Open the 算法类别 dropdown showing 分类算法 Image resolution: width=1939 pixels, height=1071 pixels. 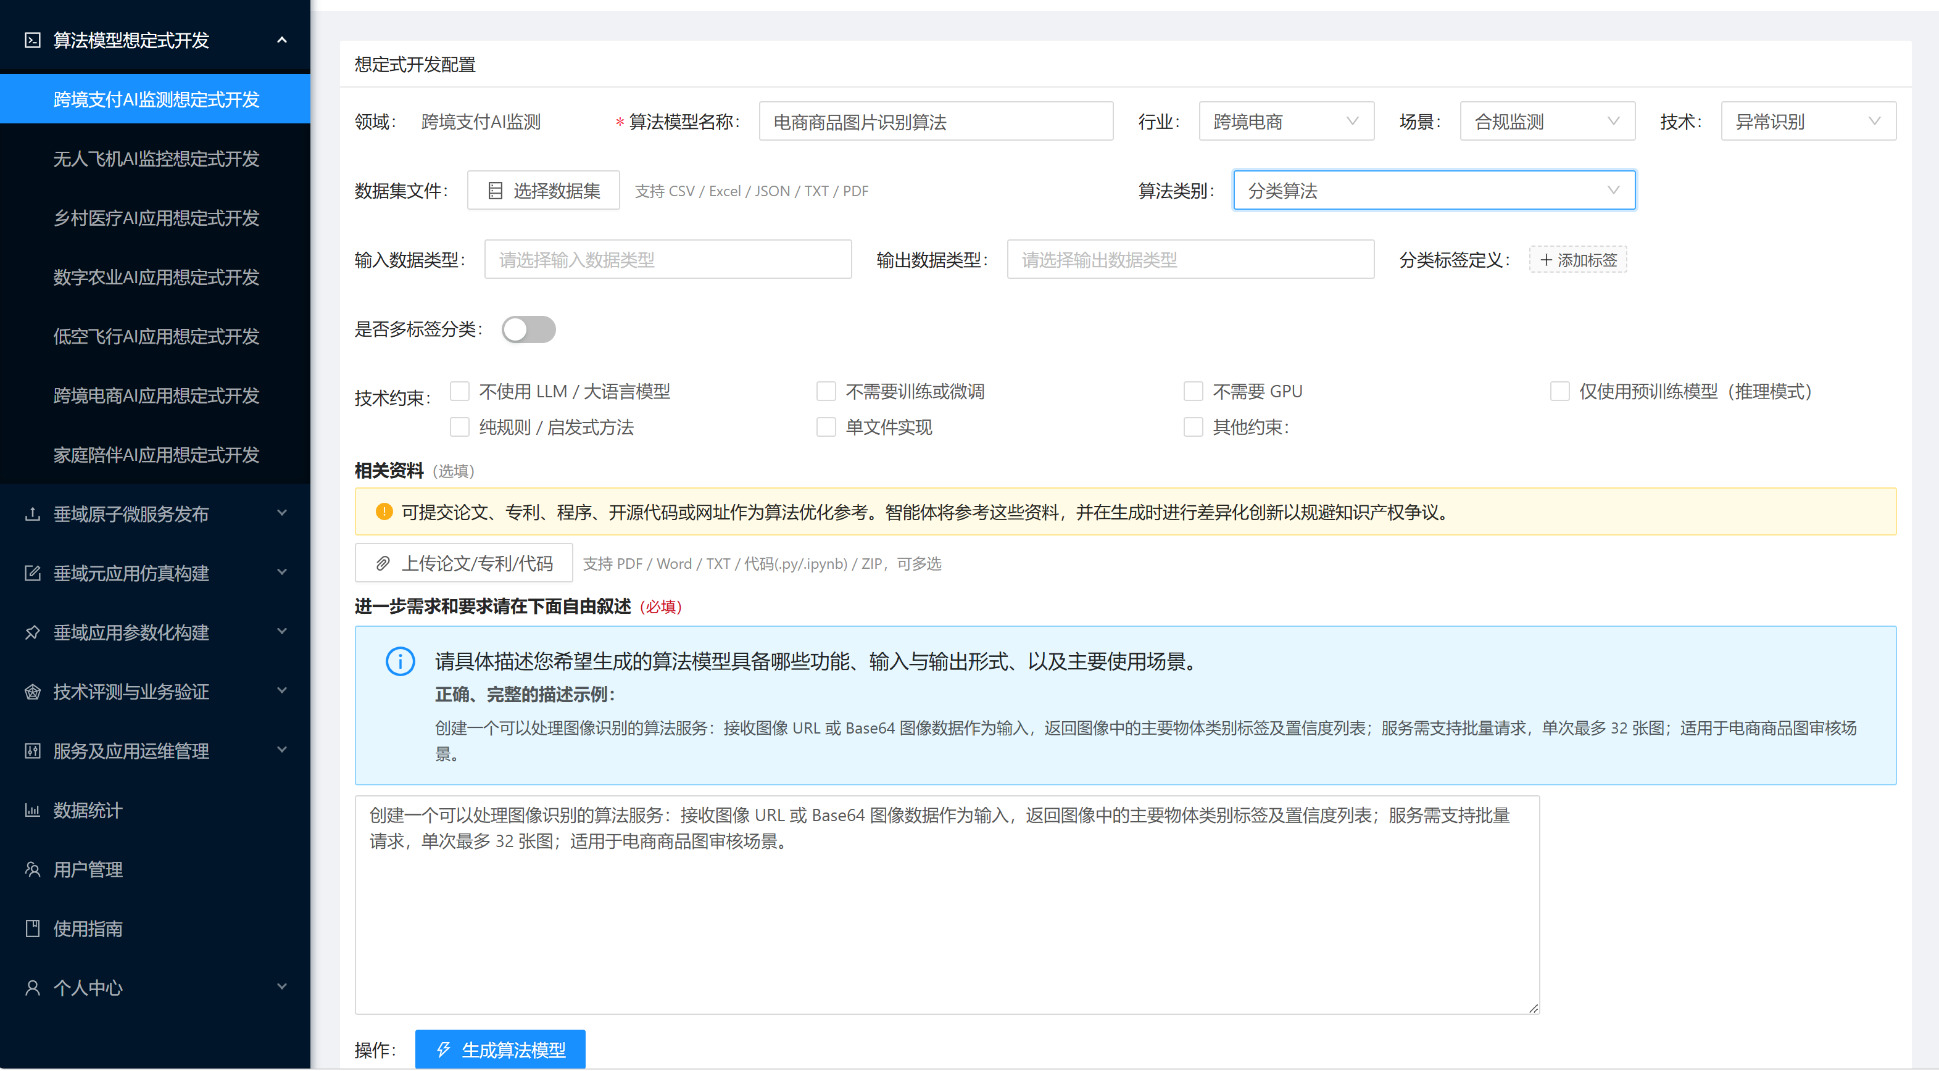pyautogui.click(x=1434, y=191)
